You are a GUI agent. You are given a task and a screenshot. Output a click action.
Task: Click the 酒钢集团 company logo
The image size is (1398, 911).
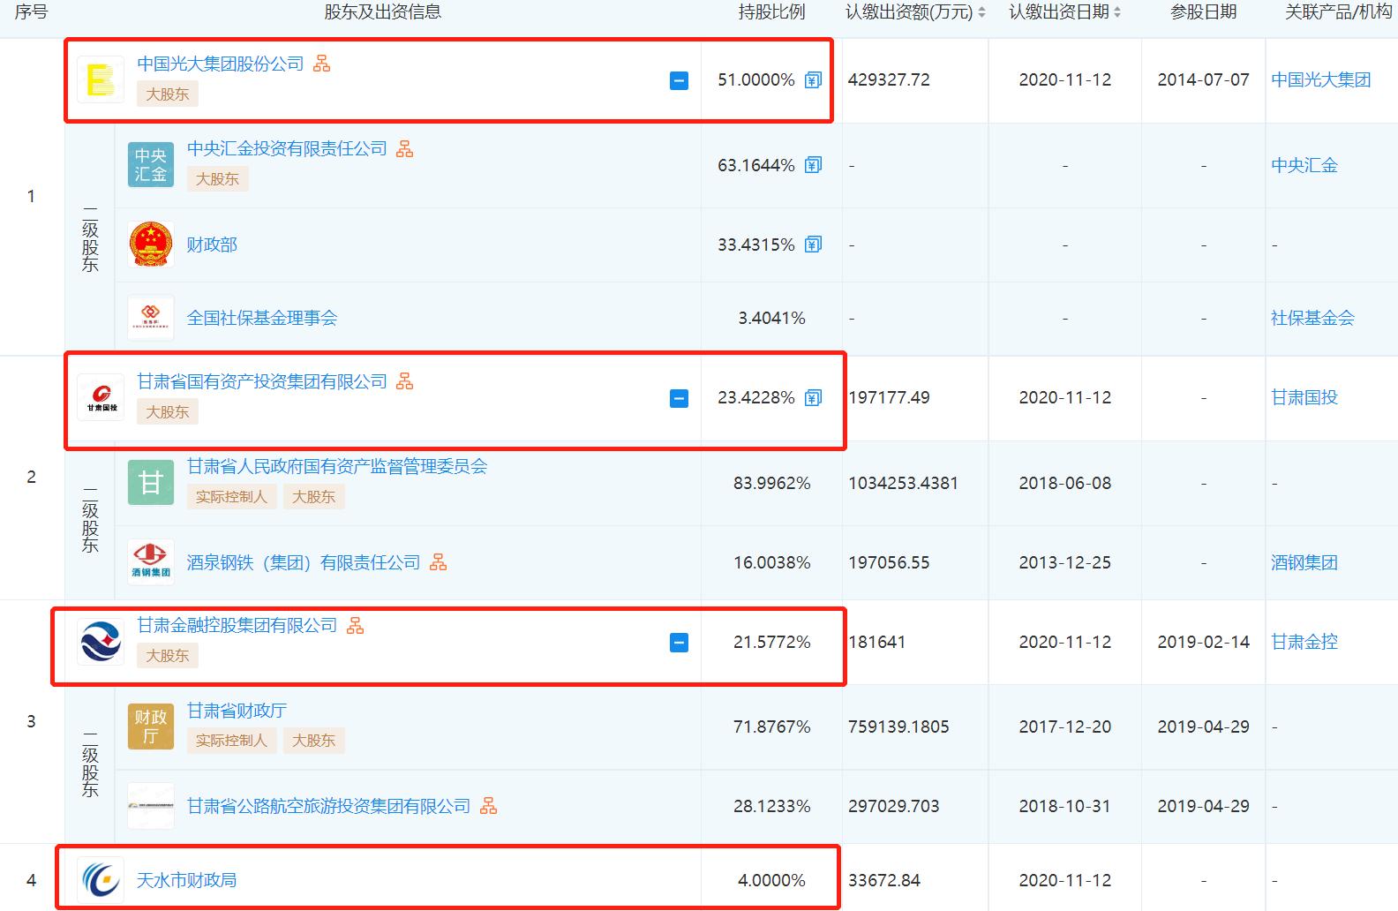(150, 562)
